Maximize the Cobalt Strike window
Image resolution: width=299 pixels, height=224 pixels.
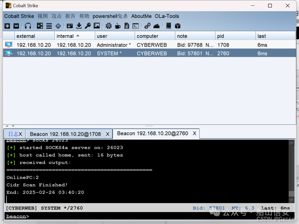(x=270, y=6)
